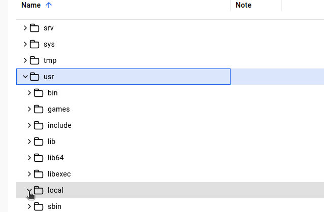Screen dimensions: 324x212
Task: Expand the include folder
Action: pyautogui.click(x=29, y=125)
